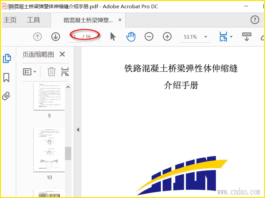Open the page thumbnails sidebar icon
The height and width of the screenshot is (198, 265).
[7, 58]
